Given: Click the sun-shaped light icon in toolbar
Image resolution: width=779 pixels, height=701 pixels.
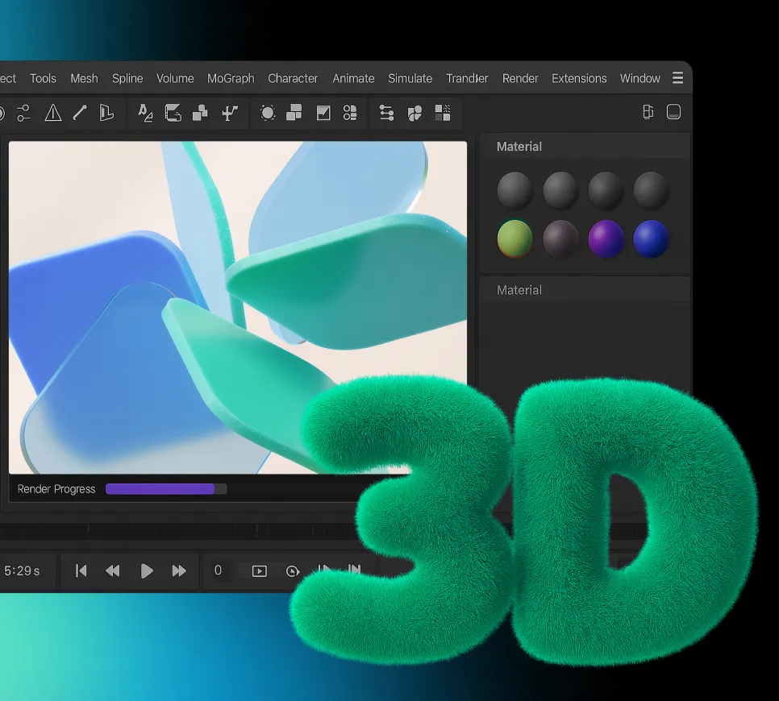Looking at the screenshot, I should (268, 113).
